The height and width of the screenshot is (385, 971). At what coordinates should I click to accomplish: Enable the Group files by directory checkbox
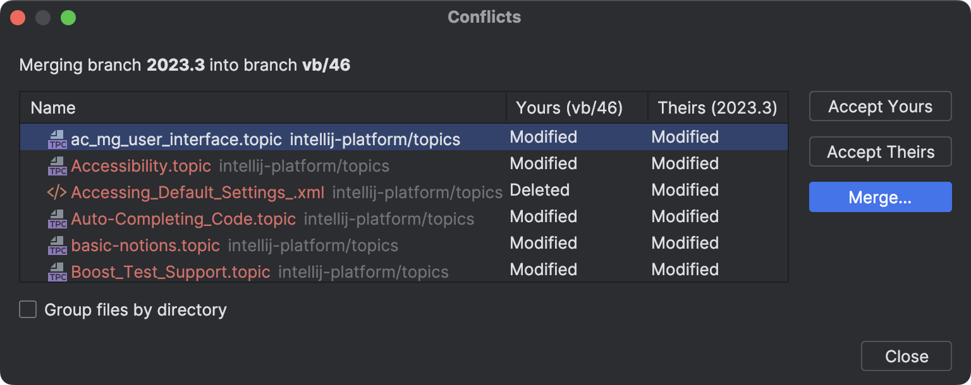pos(27,309)
